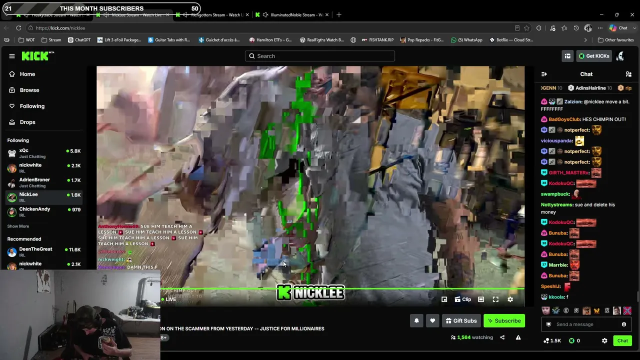Viewport: 640px width, 360px height.
Task: Open xQc's channel in Following list
Action: coord(44,153)
